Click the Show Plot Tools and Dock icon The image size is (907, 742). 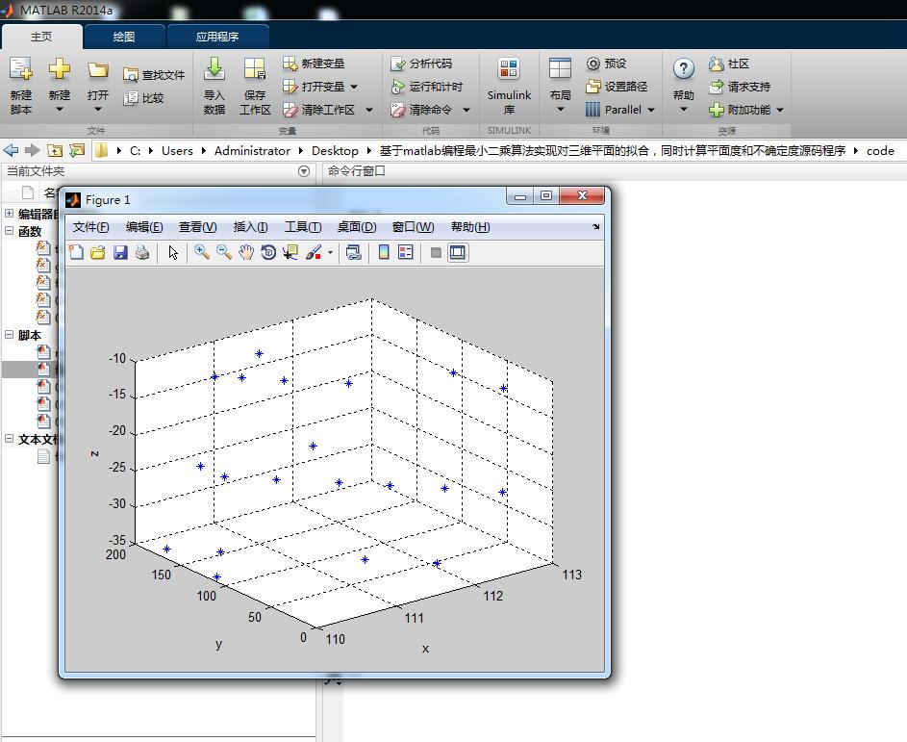tap(458, 252)
